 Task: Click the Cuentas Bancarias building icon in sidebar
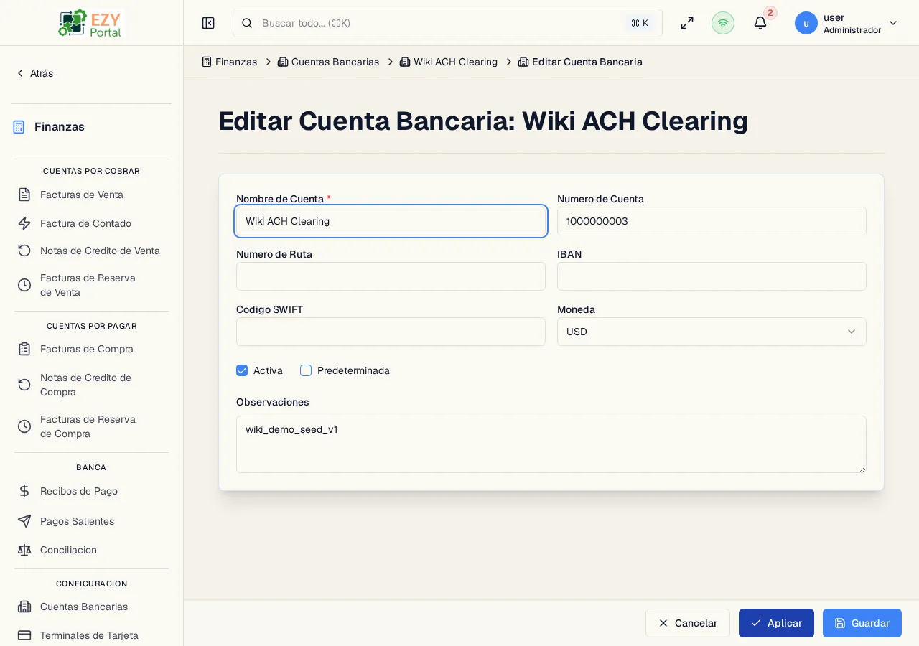click(x=24, y=607)
